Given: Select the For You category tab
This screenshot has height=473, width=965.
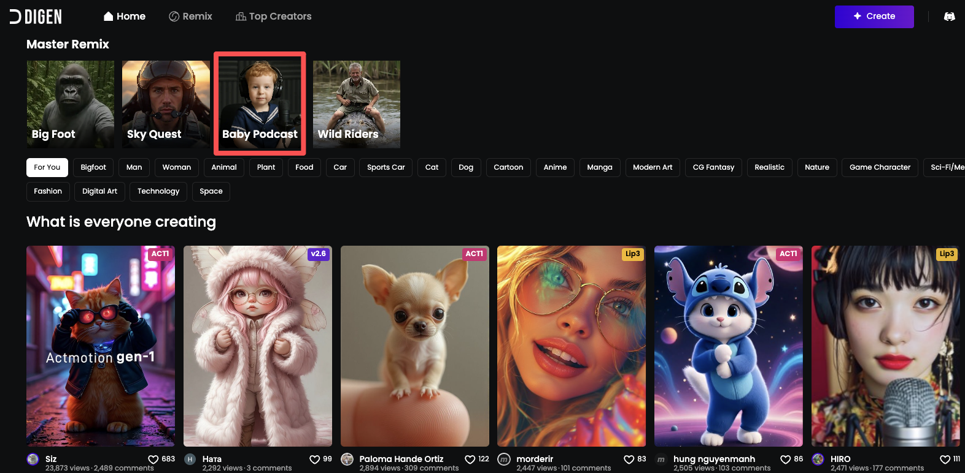Looking at the screenshot, I should [47, 167].
